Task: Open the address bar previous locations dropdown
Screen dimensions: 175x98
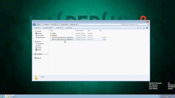Action: click(121, 24)
